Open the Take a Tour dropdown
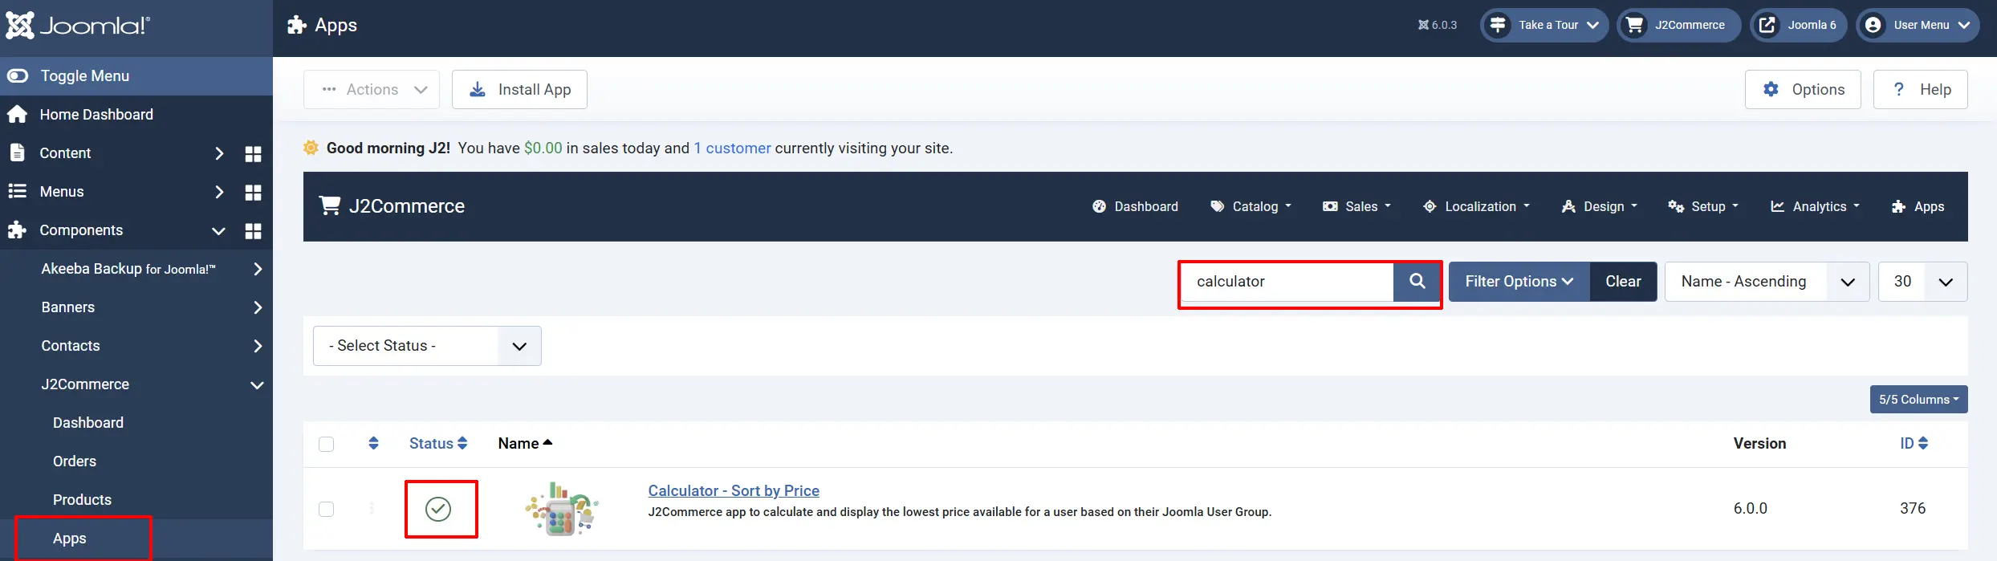1997x561 pixels. tap(1544, 25)
